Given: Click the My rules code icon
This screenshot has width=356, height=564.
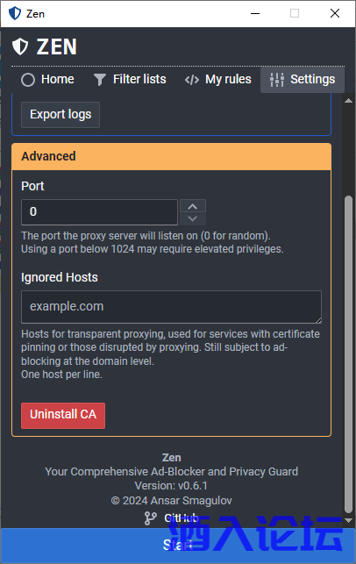Looking at the screenshot, I should [x=192, y=80].
